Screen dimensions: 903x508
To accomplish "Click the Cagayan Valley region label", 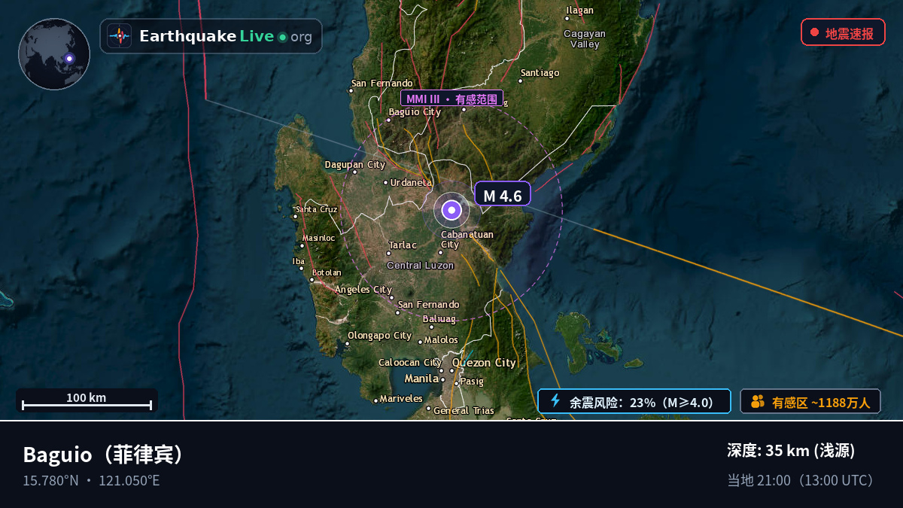I will coord(585,38).
